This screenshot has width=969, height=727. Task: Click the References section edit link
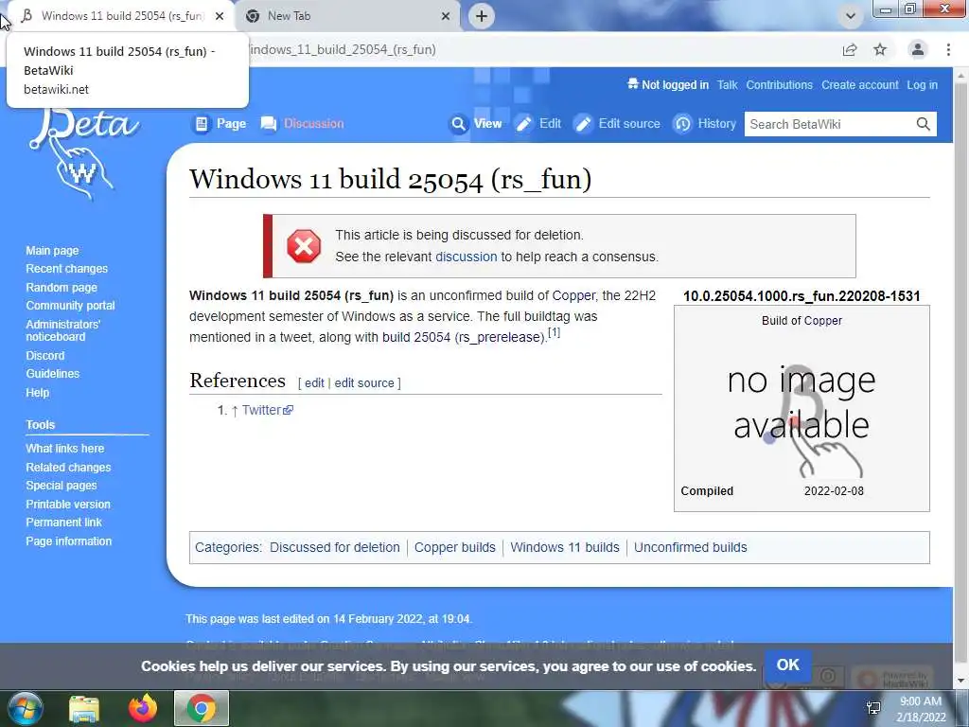click(x=314, y=382)
